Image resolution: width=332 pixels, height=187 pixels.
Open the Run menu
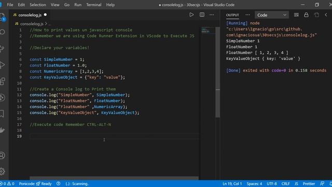[78, 5]
